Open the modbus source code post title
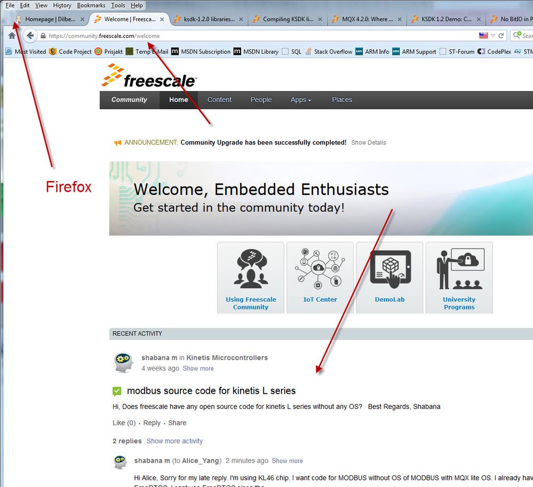The height and width of the screenshot is (487, 533). (211, 391)
